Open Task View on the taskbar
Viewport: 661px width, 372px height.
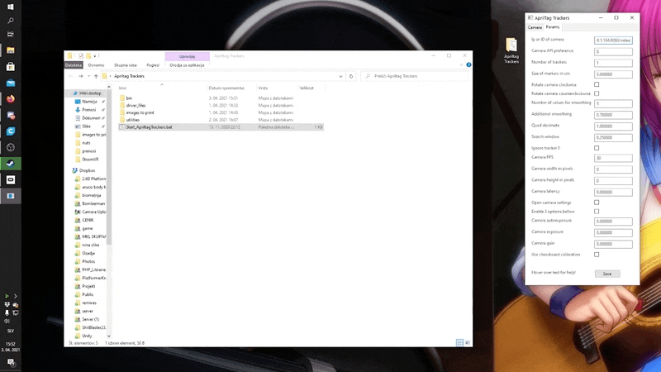click(x=11, y=34)
